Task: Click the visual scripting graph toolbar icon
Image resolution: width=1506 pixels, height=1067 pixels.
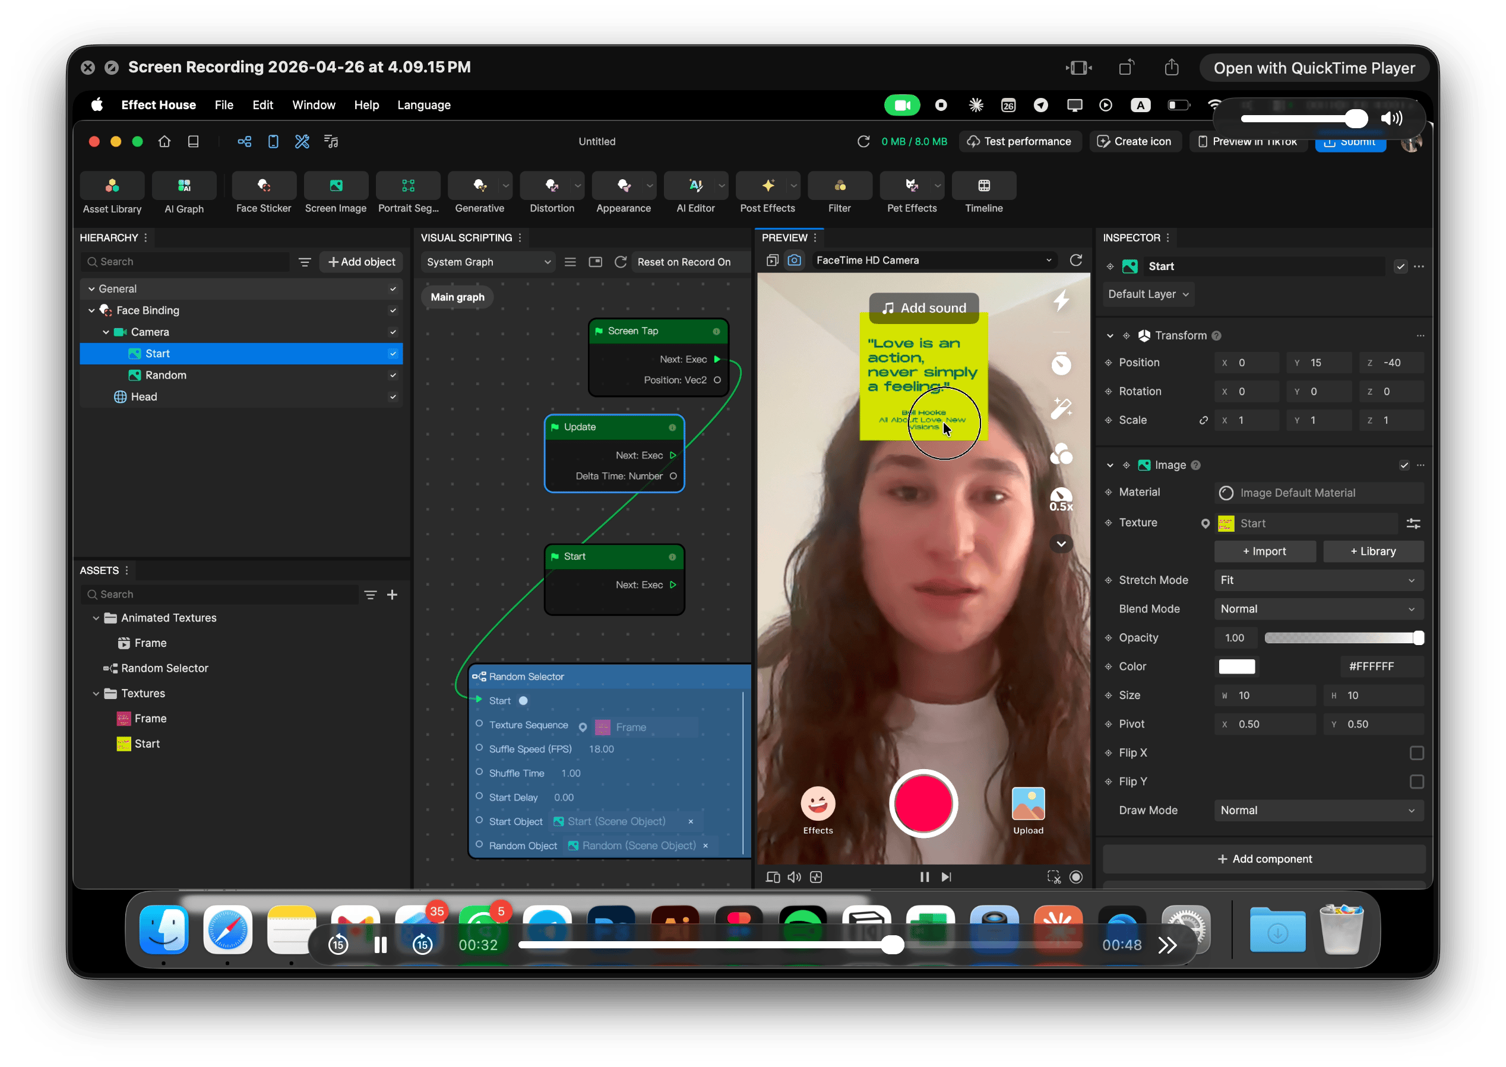Action: pyautogui.click(x=245, y=141)
